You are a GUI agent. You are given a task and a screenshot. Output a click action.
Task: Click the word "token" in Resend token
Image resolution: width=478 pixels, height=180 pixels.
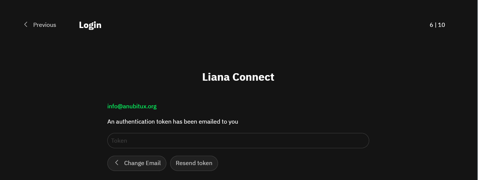tap(204, 163)
